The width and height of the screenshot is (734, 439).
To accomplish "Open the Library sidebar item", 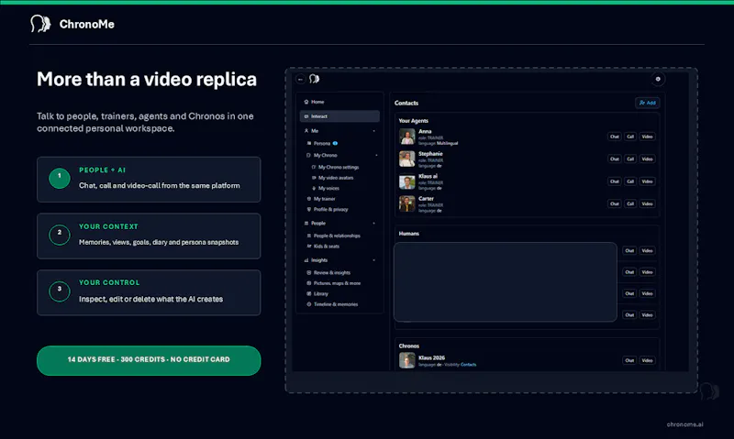I will 320,293.
